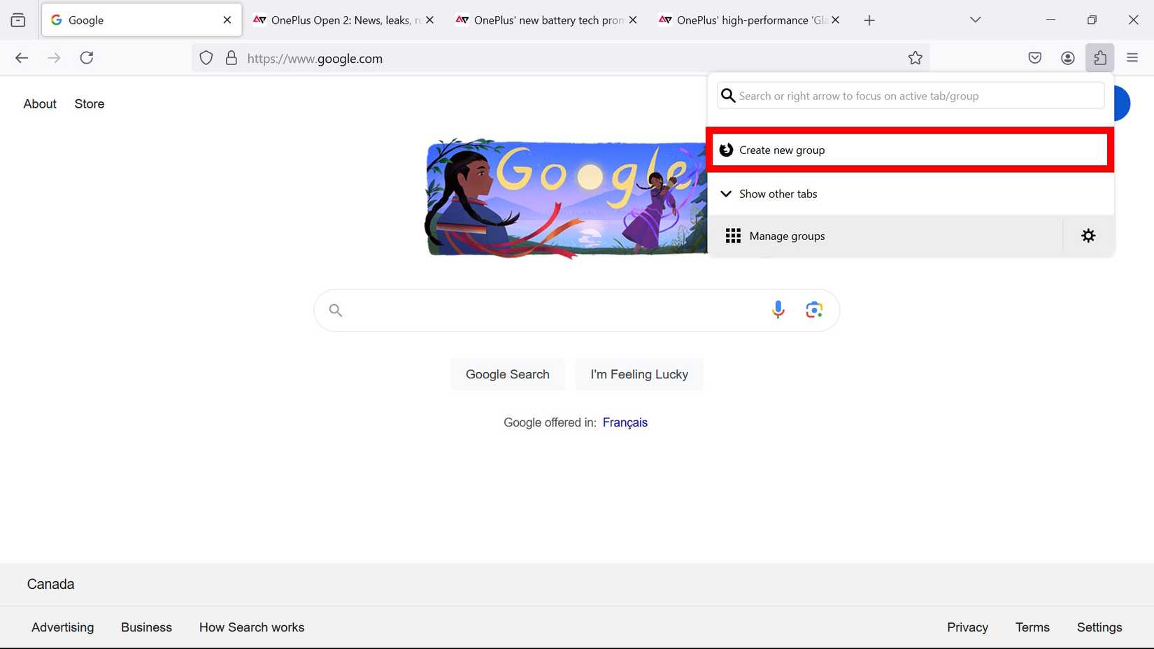This screenshot has height=649, width=1154.
Task: Click the padlock site security icon
Action: [x=231, y=58]
